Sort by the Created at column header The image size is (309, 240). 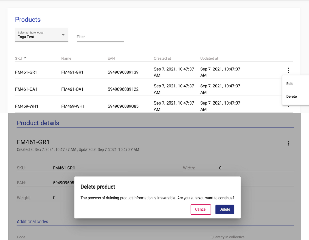tap(162, 58)
